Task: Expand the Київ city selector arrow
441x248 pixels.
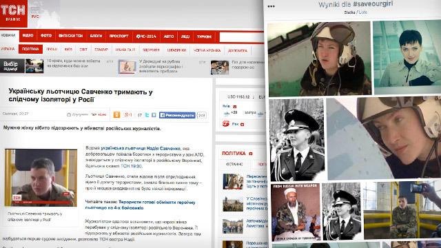Action: 235,107
